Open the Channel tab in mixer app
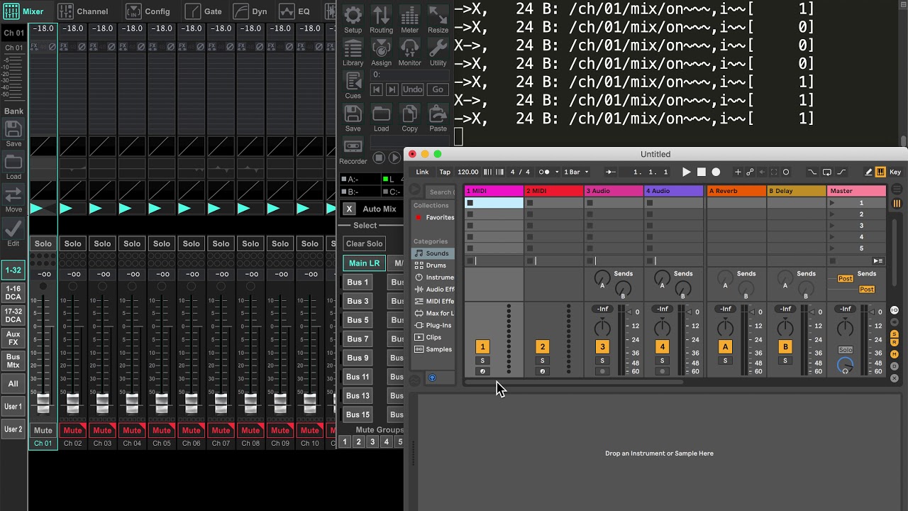This screenshot has height=511, width=908. click(82, 11)
